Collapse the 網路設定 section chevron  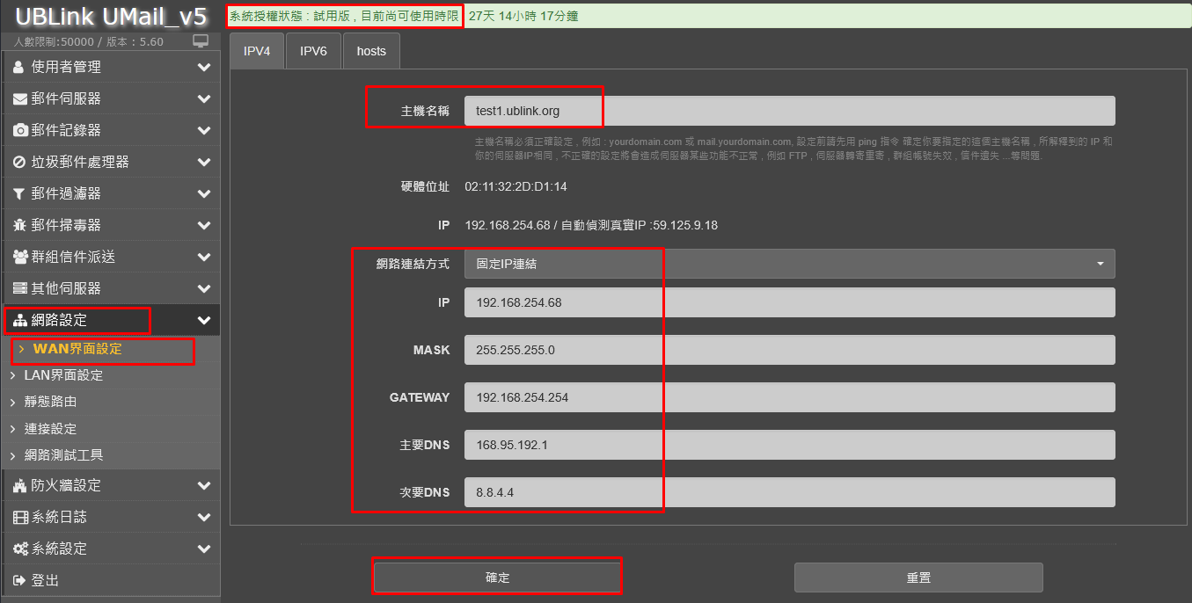pyautogui.click(x=204, y=321)
